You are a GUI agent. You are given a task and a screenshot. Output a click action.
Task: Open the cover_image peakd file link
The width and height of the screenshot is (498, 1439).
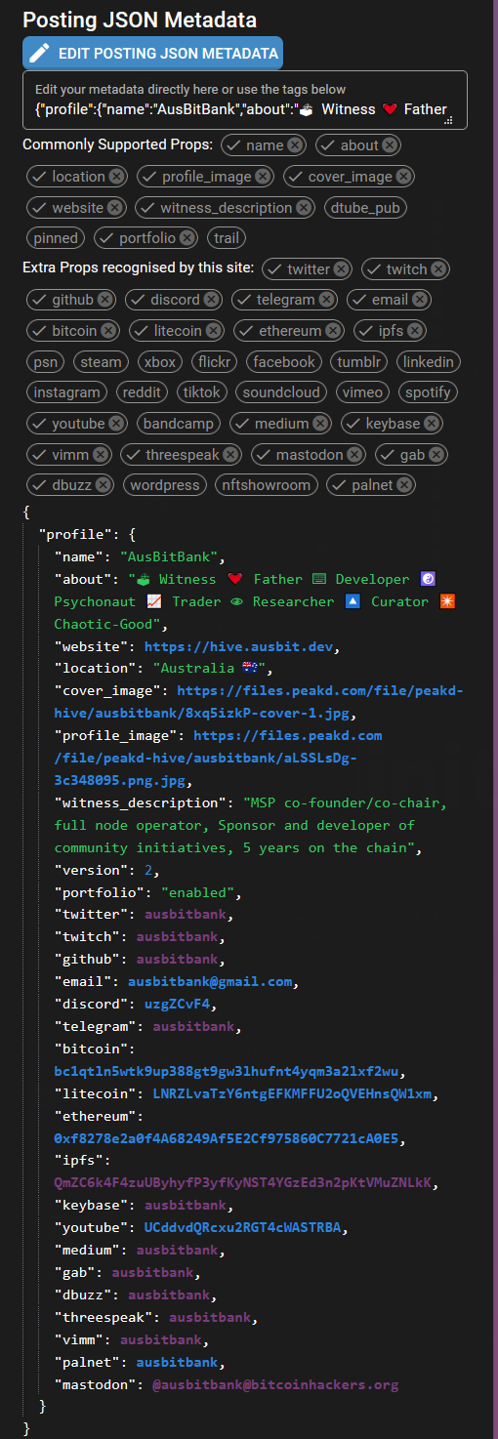[x=258, y=703]
